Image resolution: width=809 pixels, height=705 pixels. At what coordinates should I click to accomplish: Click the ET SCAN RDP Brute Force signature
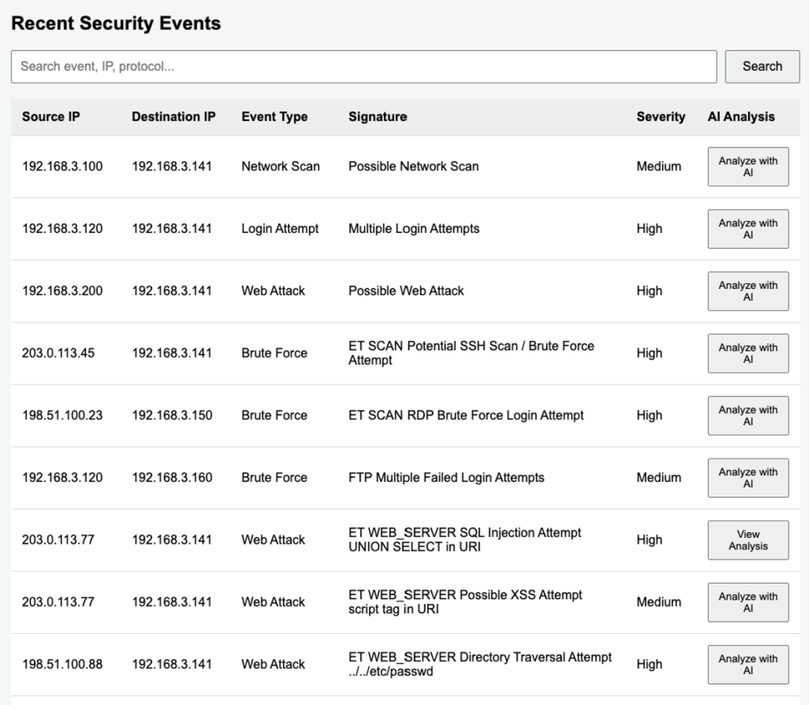coord(466,415)
